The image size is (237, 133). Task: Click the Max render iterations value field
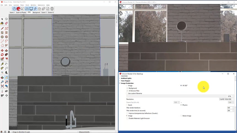tap(230, 108)
